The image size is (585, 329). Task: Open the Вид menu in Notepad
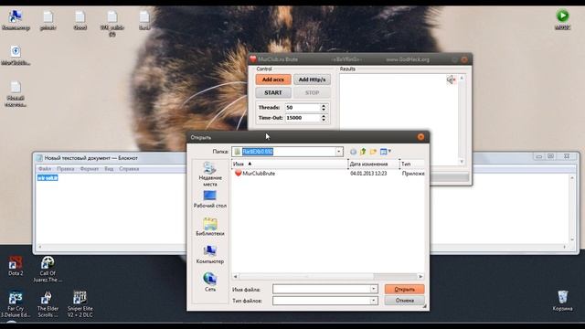point(109,169)
